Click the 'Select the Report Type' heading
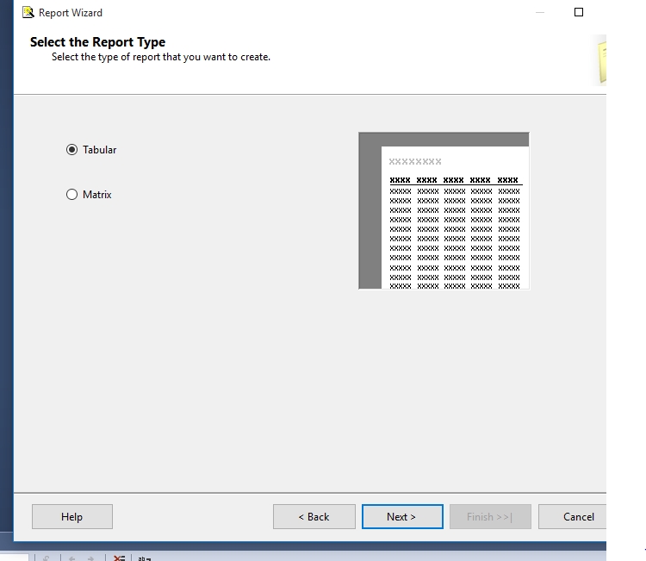The width and height of the screenshot is (646, 561). click(x=97, y=42)
